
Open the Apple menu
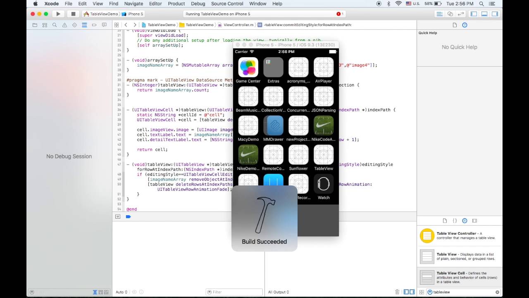coord(35,4)
